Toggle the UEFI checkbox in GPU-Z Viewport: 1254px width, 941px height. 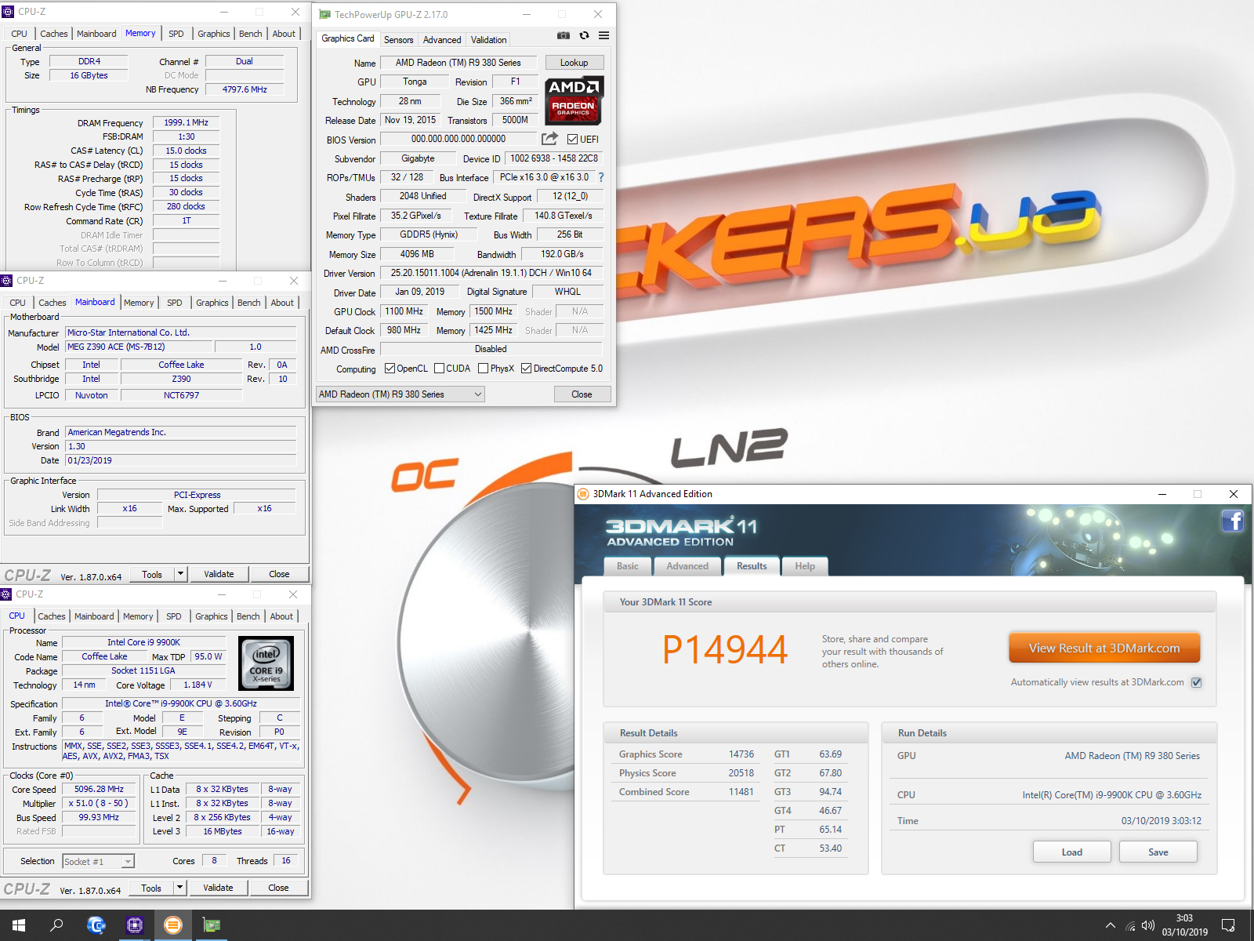(572, 140)
